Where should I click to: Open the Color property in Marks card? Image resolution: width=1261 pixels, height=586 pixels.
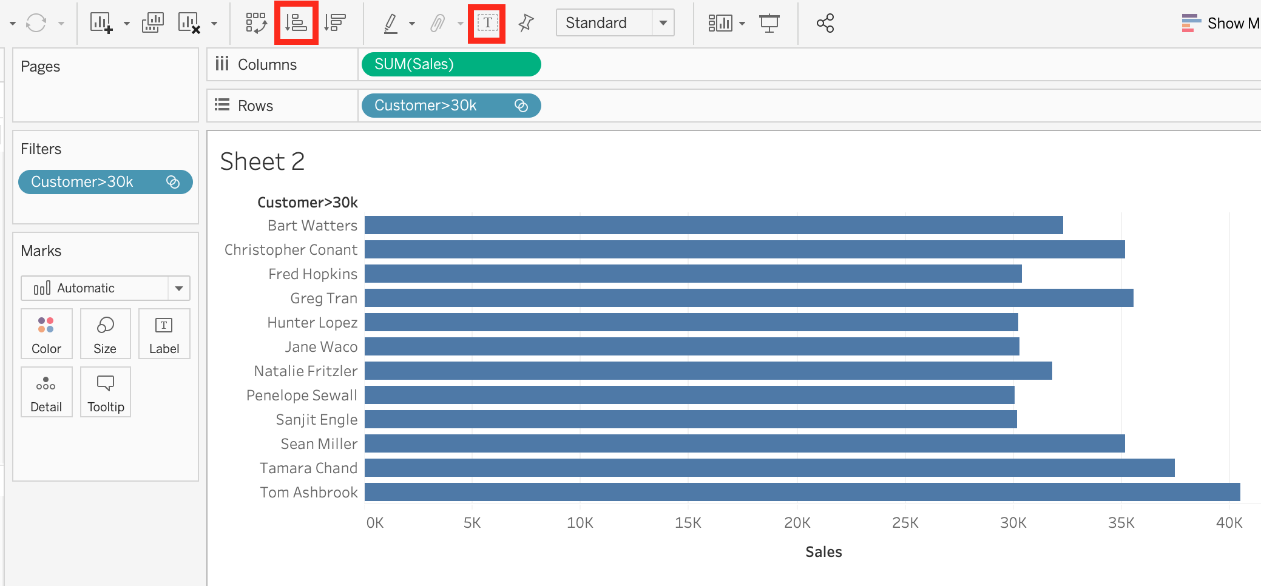click(x=47, y=334)
